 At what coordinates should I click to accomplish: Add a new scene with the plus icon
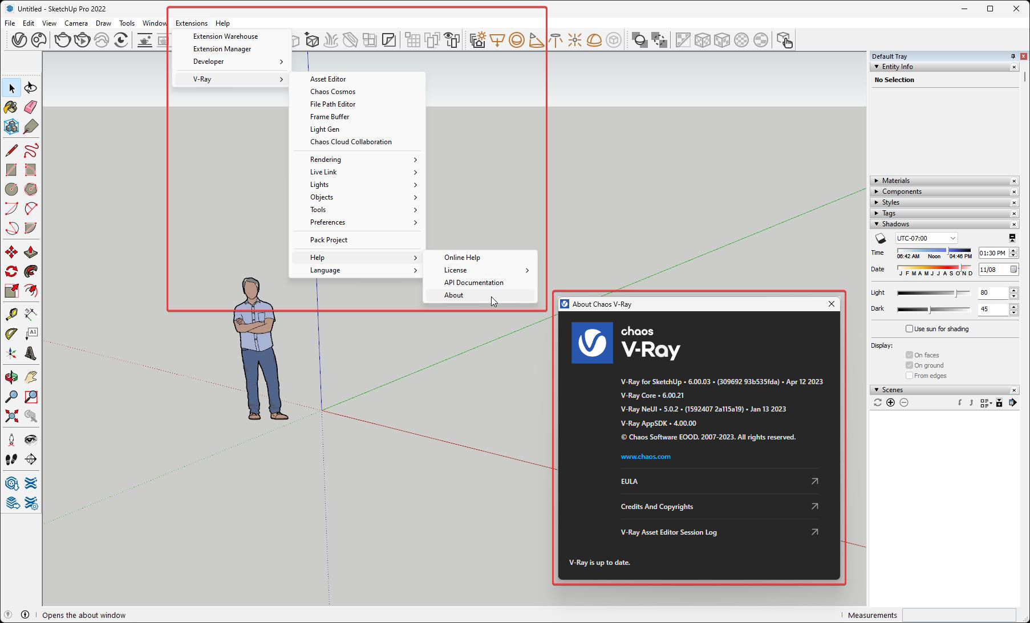(x=890, y=403)
